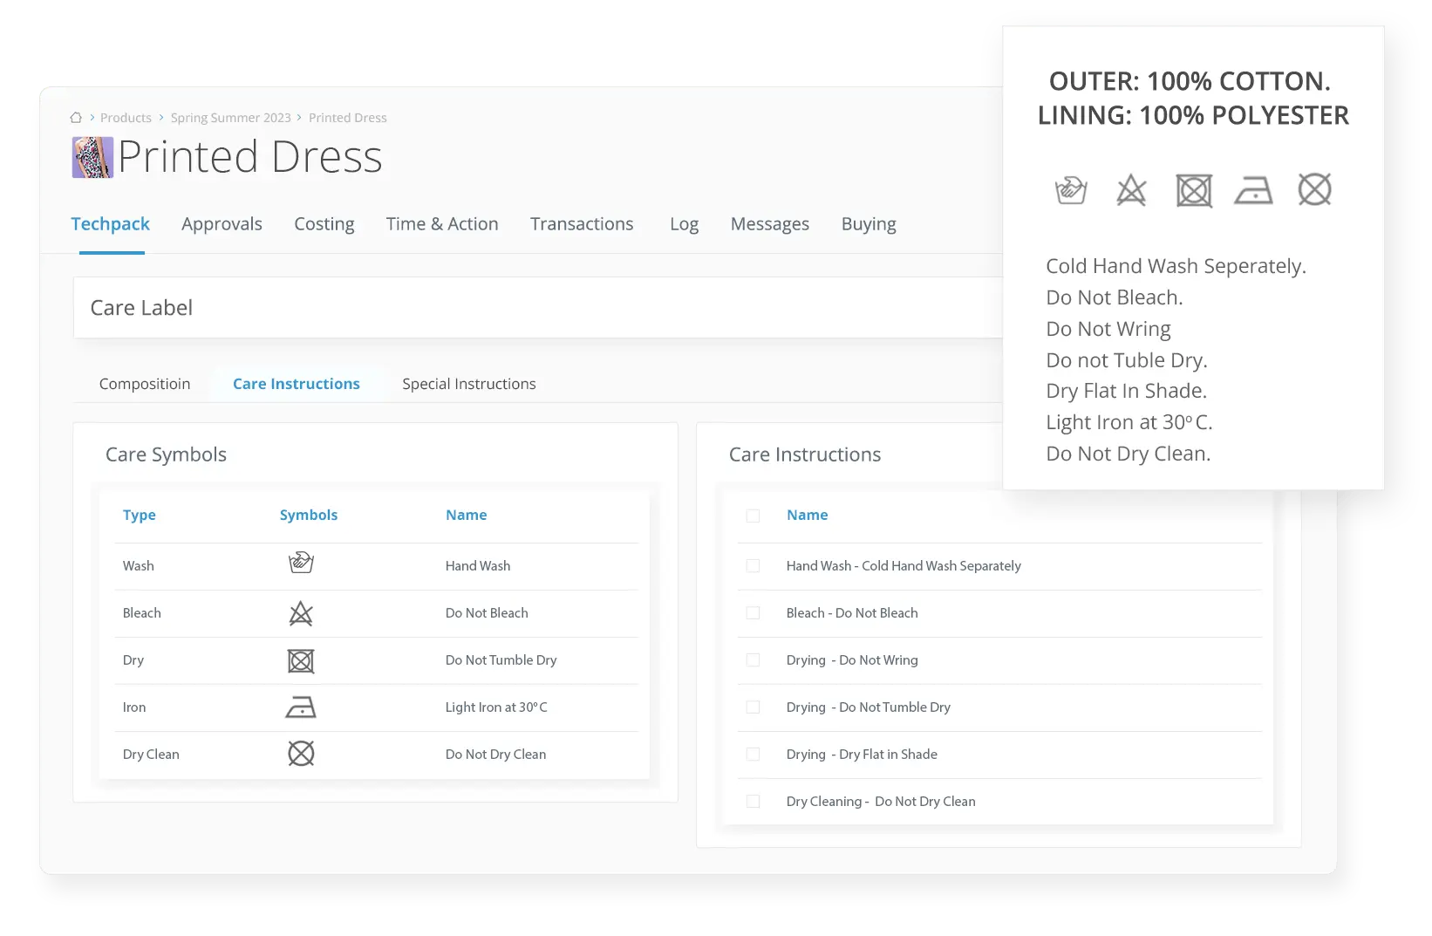Click iron icon on label preview

click(1253, 190)
